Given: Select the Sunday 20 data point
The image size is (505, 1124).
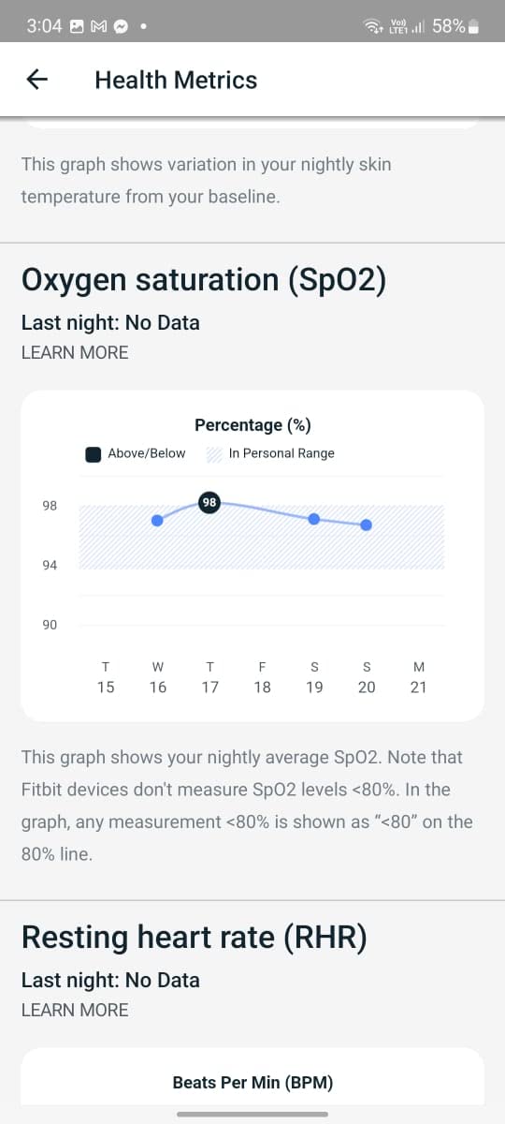Looking at the screenshot, I should (367, 525).
